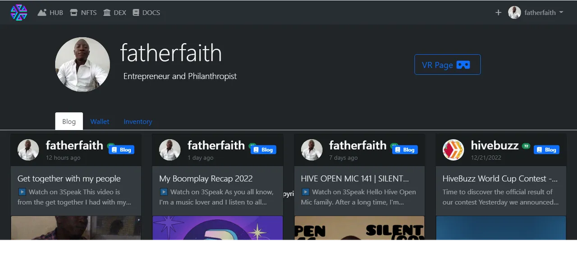The width and height of the screenshot is (577, 269).
Task: Switch to the Wallet tab
Action: tap(100, 121)
